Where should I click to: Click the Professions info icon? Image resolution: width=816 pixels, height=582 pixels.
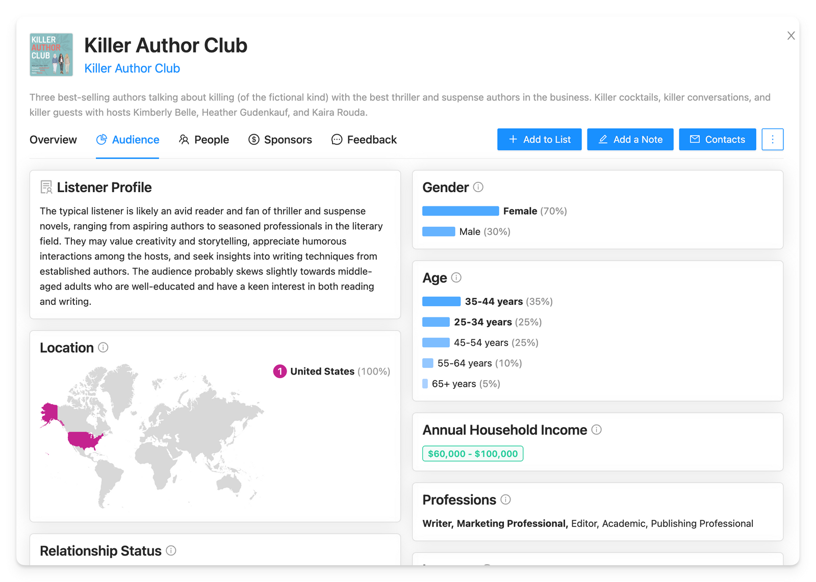coord(505,499)
